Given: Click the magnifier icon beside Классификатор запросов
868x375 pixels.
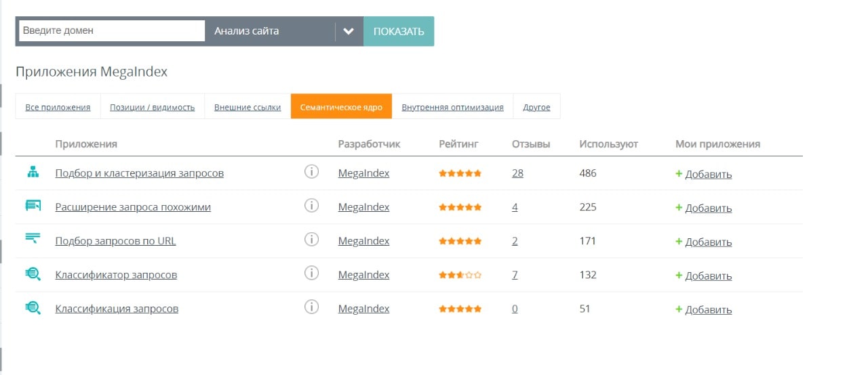Looking at the screenshot, I should (x=33, y=274).
